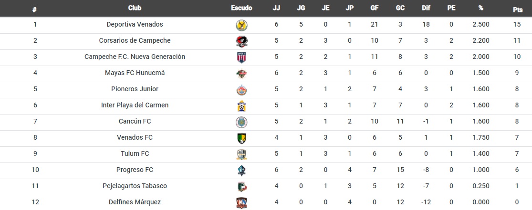Click the Tulum FC crest

coord(241,154)
